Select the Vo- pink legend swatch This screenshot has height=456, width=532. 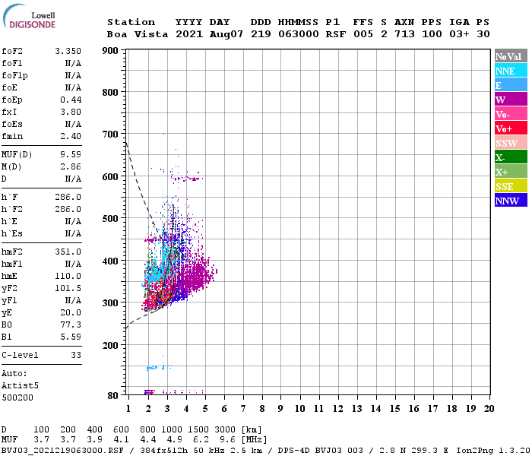(x=511, y=114)
